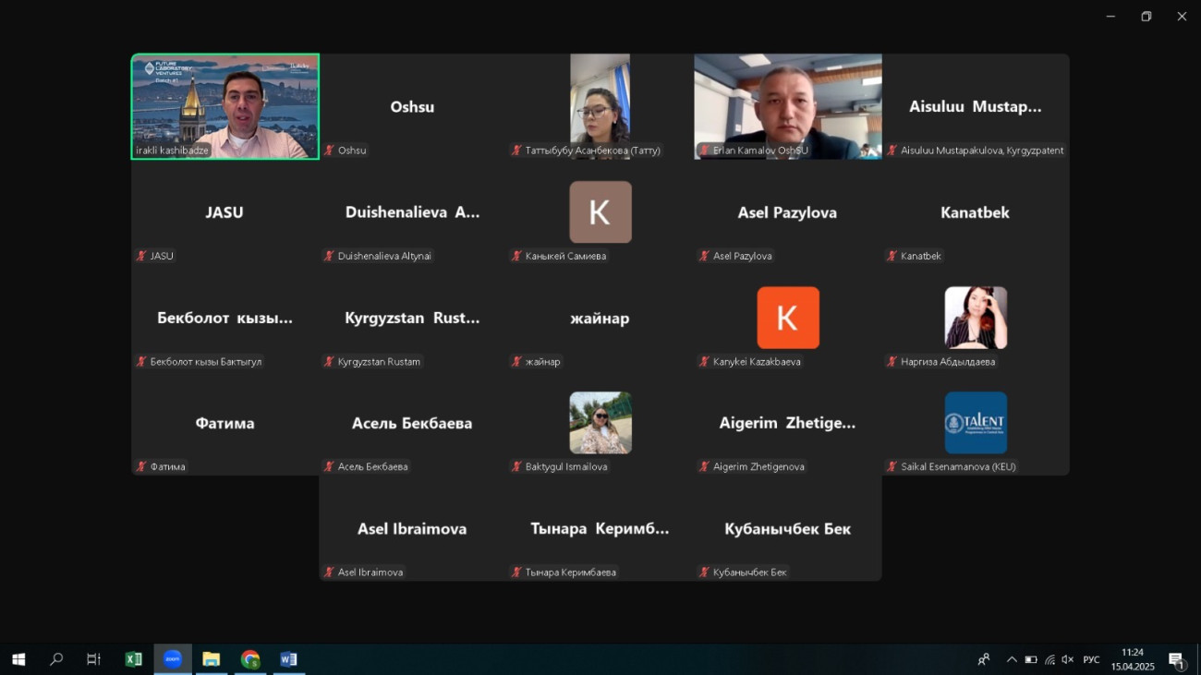The image size is (1201, 675).
Task: Click the Zoom app taskbar icon
Action: pyautogui.click(x=173, y=659)
